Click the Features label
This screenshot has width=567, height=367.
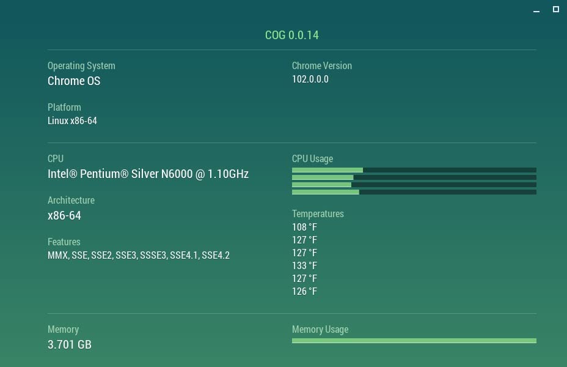64,242
